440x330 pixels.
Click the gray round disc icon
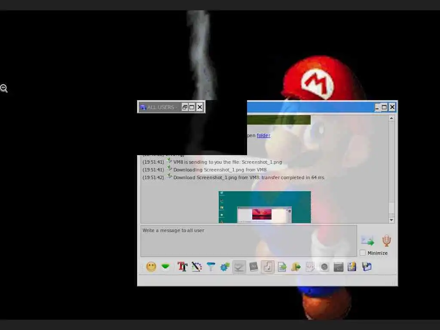324,266
